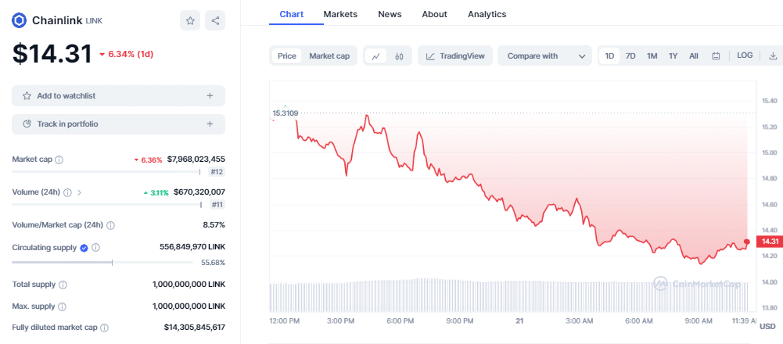This screenshot has height=344, width=783.
Task: Click the LINK ticker symbol text
Action: coord(94,21)
